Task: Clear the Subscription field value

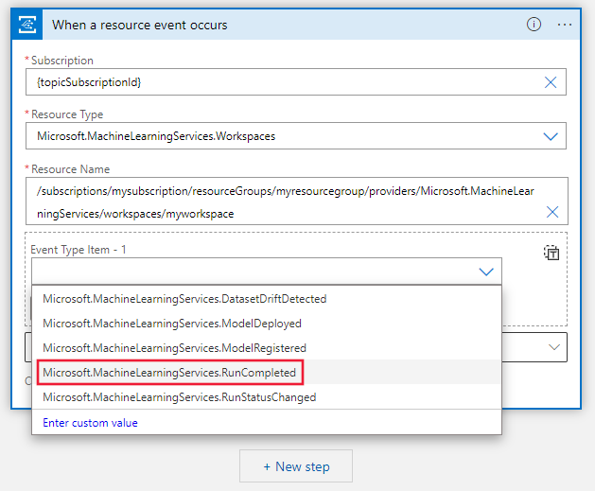Action: [551, 82]
